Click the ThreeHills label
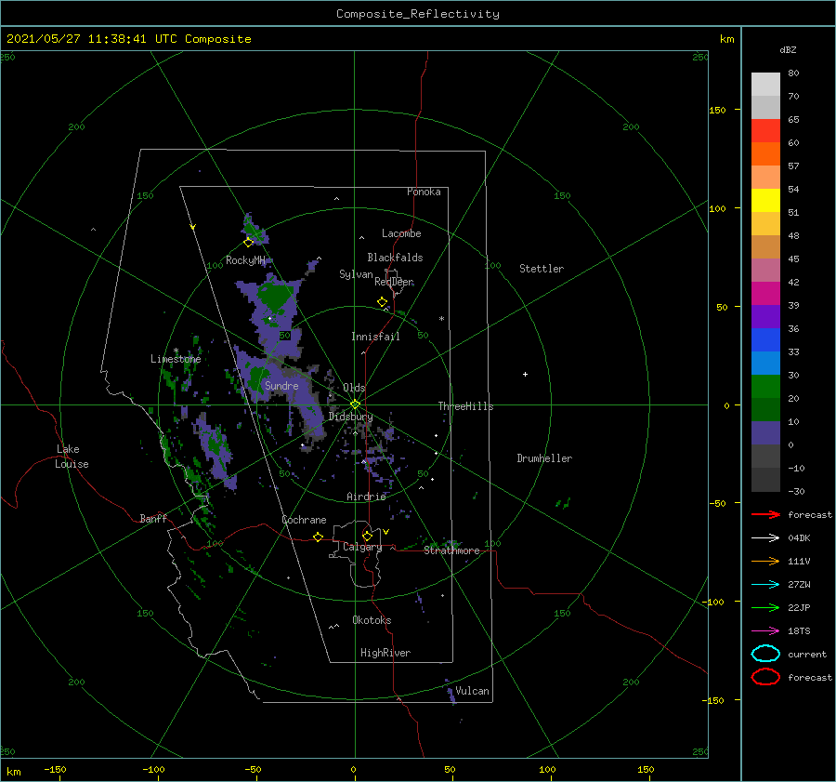 click(x=466, y=406)
